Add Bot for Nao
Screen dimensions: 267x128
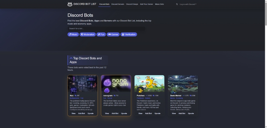[x=81, y=114]
